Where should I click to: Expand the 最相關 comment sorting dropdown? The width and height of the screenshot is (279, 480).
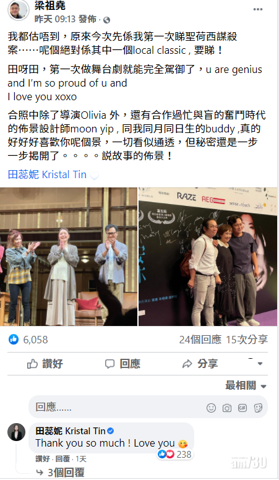point(246,385)
